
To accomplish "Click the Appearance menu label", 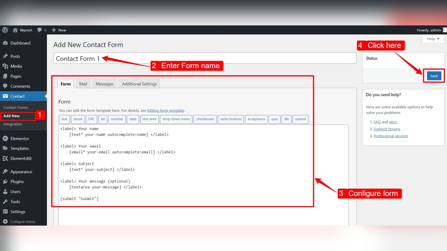I will pyautogui.click(x=21, y=172).
